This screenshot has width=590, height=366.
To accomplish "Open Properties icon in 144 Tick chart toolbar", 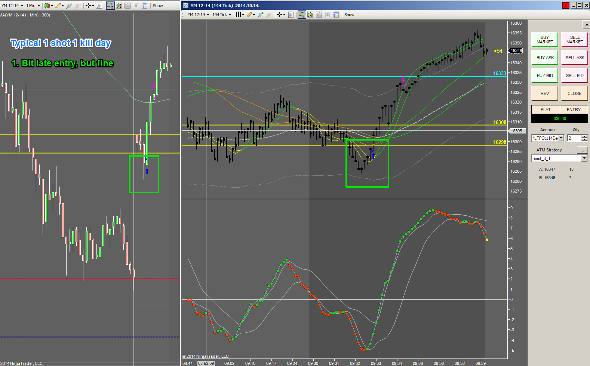I will [336, 15].
